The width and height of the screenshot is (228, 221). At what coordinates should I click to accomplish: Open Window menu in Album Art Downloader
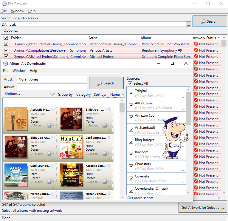pyautogui.click(x=19, y=71)
